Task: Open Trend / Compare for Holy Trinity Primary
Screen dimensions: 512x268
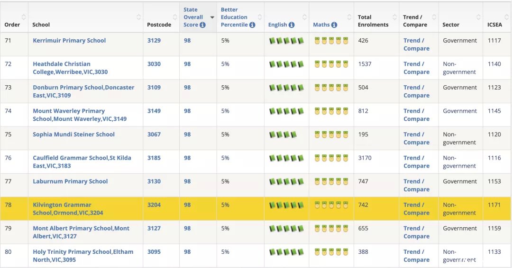Action: coord(416,256)
